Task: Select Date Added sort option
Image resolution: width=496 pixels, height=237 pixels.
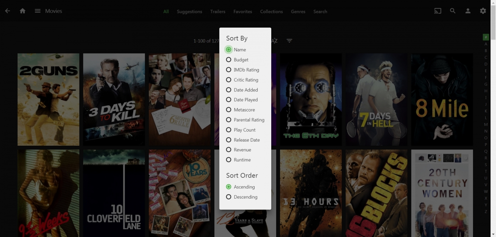Action: pos(242,90)
